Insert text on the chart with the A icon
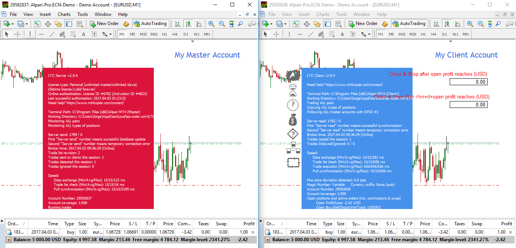516x248 pixels. (x=83, y=34)
